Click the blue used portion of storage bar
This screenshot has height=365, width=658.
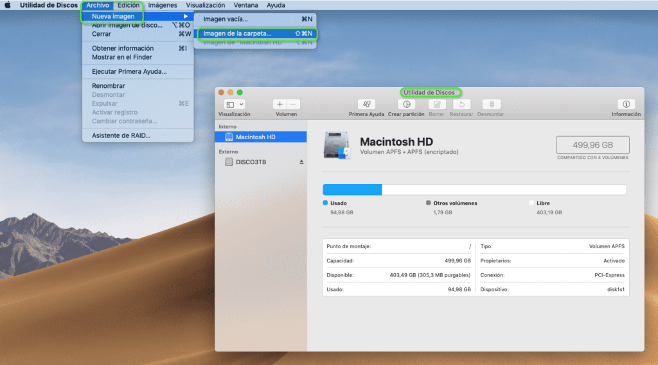[x=352, y=190]
